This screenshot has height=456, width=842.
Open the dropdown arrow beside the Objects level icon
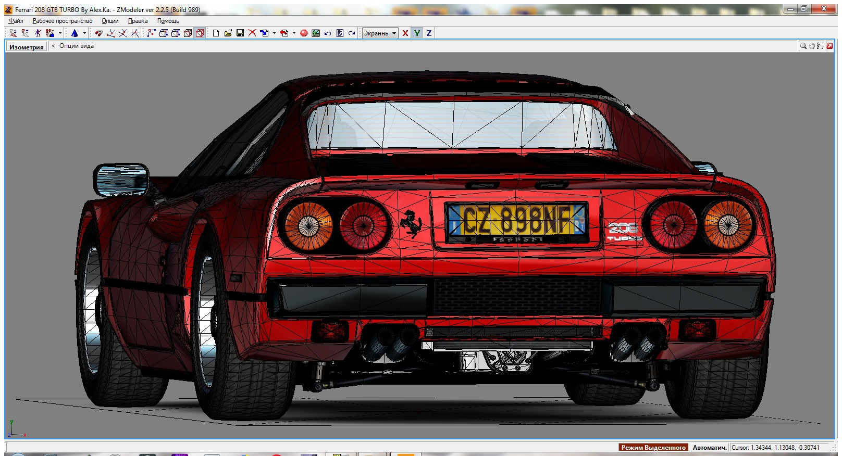click(60, 33)
